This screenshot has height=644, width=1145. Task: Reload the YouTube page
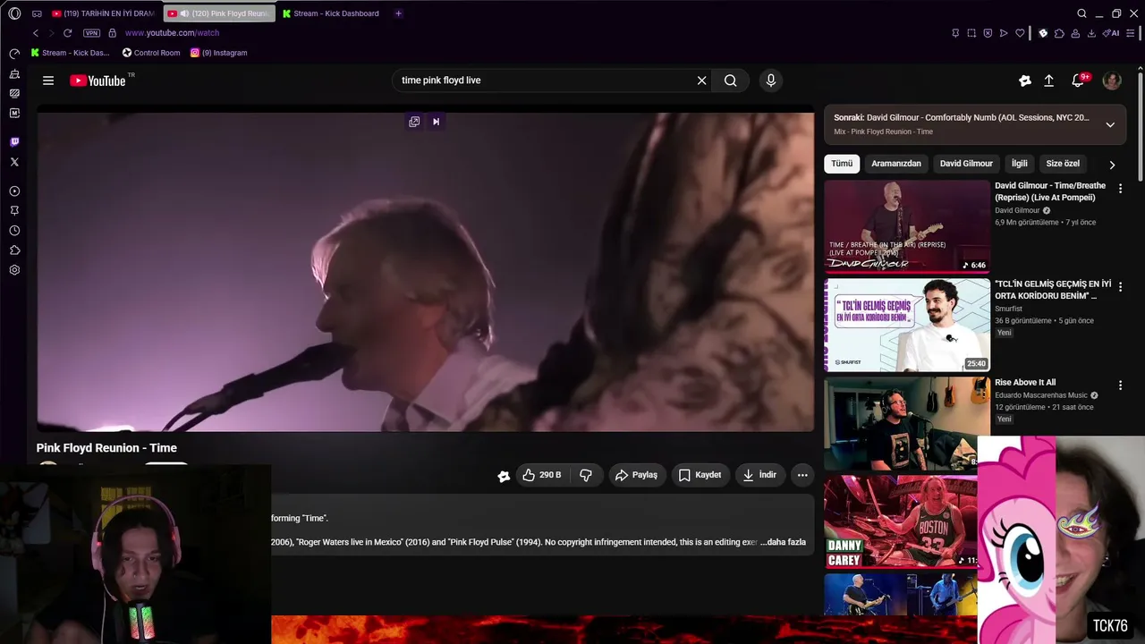[67, 33]
